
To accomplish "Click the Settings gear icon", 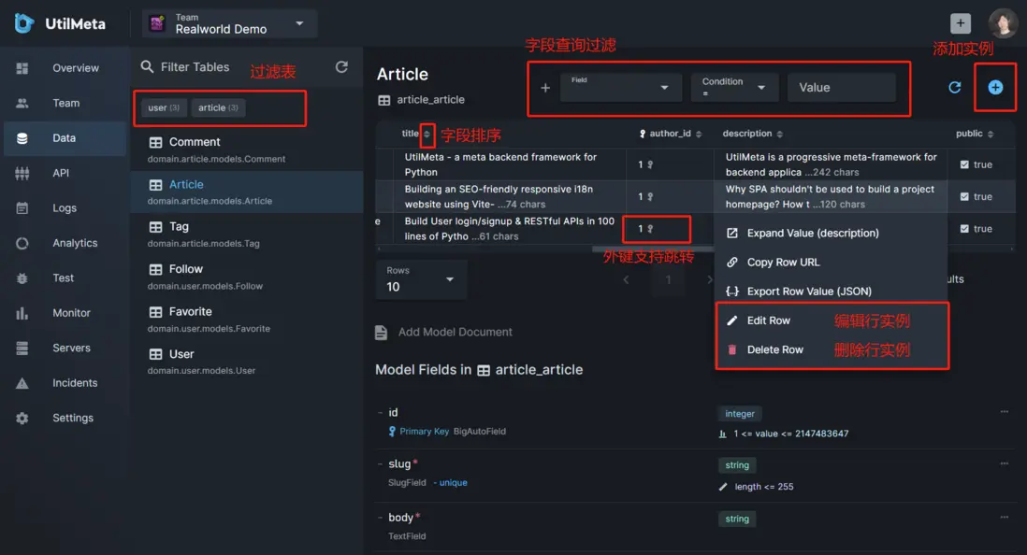I will tap(22, 419).
